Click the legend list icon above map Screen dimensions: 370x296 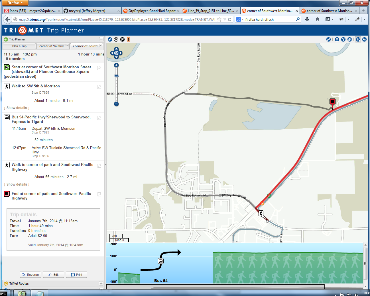(x=337, y=40)
